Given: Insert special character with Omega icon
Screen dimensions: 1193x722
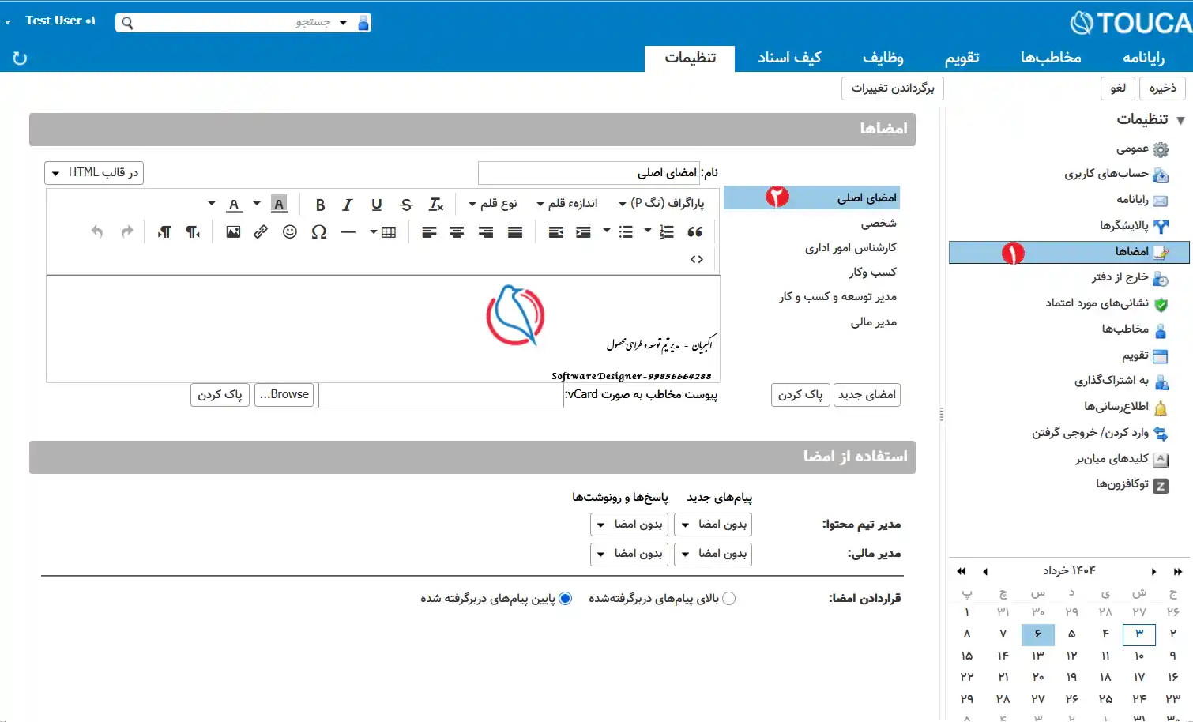Looking at the screenshot, I should click(x=319, y=231).
